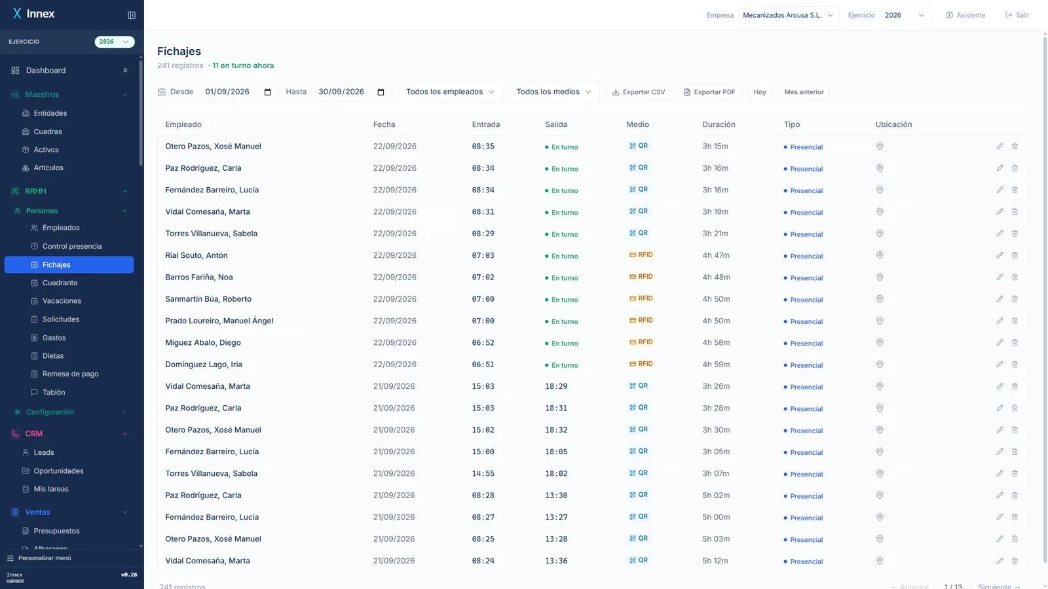Collapse the sidebar with the panel icon
The width and height of the screenshot is (1048, 589).
pyautogui.click(x=132, y=15)
